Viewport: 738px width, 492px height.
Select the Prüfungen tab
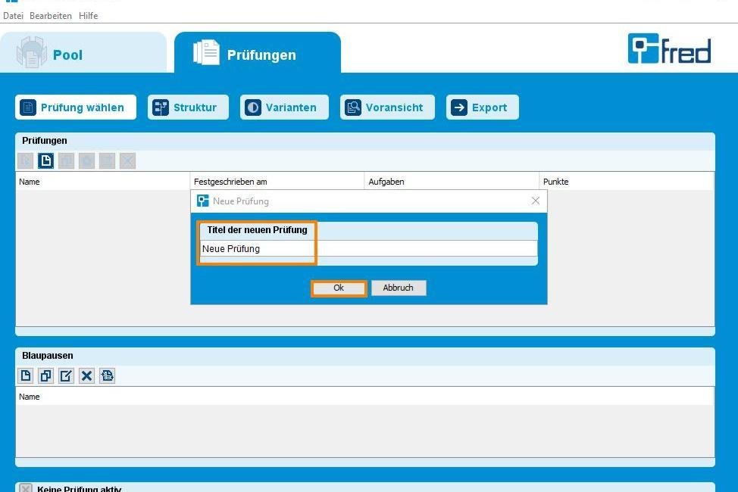tap(258, 53)
